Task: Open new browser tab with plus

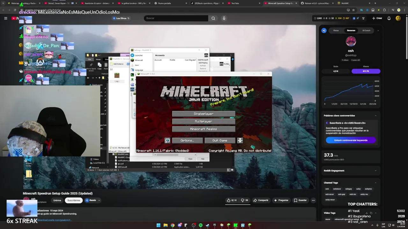Action: 375,3
